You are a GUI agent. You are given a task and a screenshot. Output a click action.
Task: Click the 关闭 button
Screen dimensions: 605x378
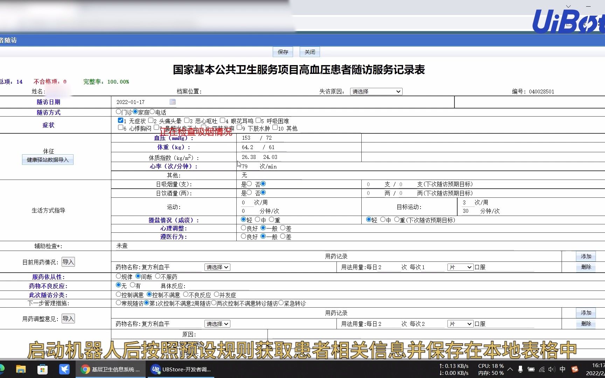click(x=310, y=52)
